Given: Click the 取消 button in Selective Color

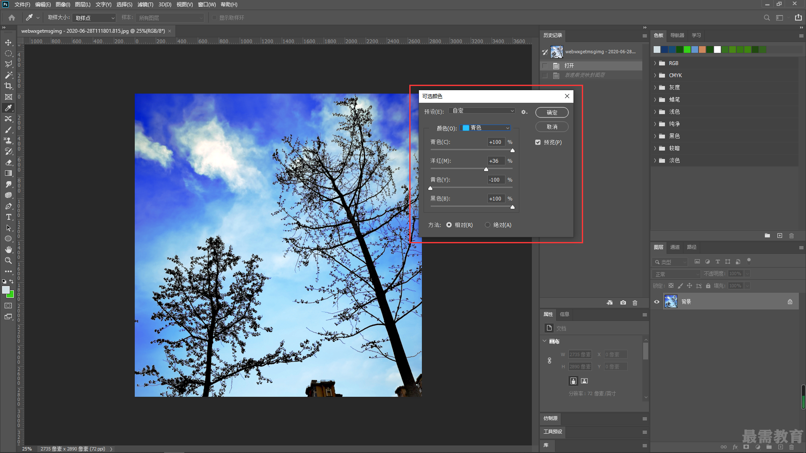Looking at the screenshot, I should coord(552,127).
